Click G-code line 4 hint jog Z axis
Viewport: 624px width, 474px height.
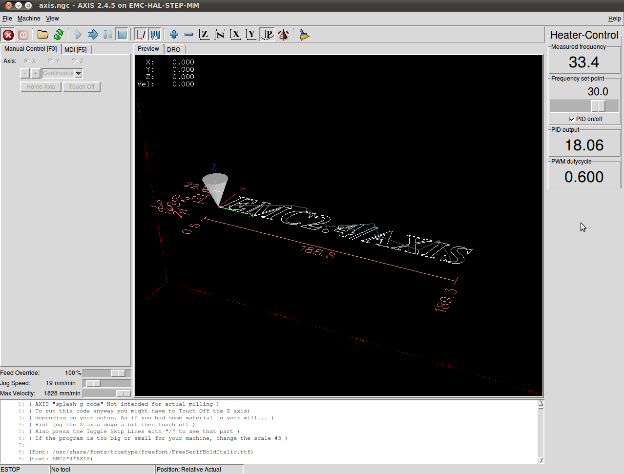tap(112, 425)
